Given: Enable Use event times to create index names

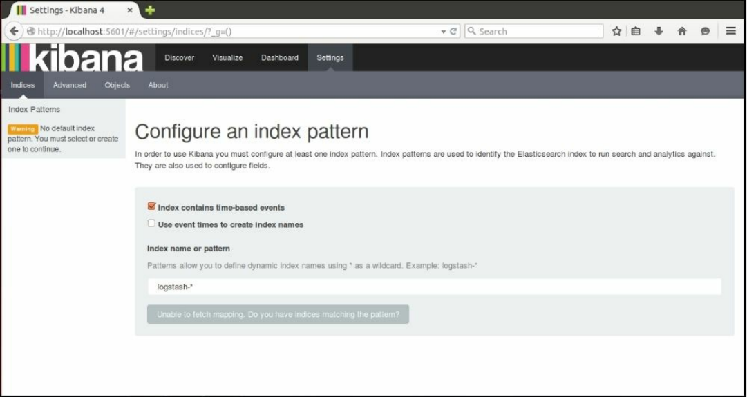Looking at the screenshot, I should click(x=151, y=223).
